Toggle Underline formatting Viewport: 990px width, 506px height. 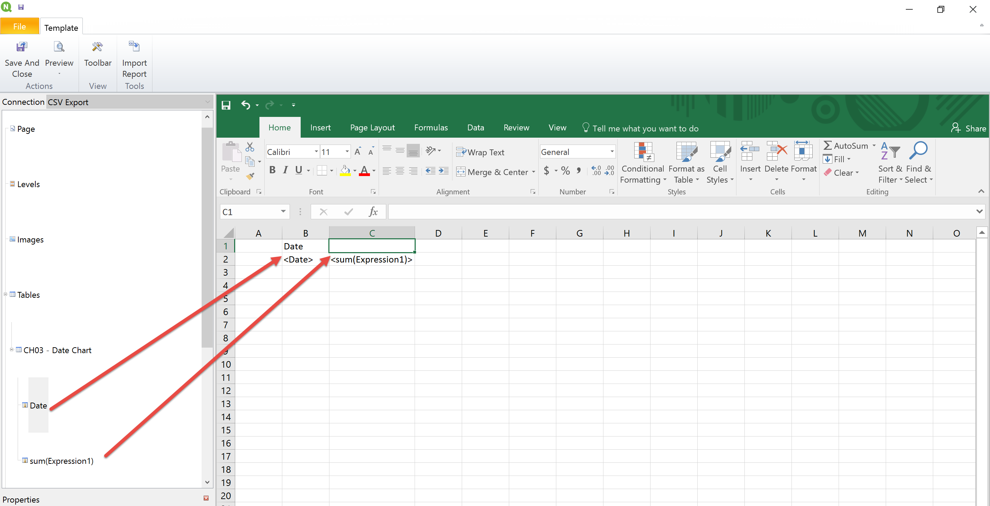coord(299,170)
